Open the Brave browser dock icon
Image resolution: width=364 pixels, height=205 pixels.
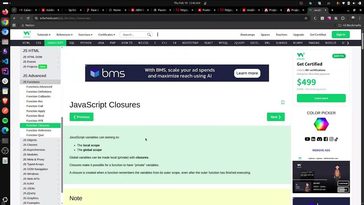5,101
